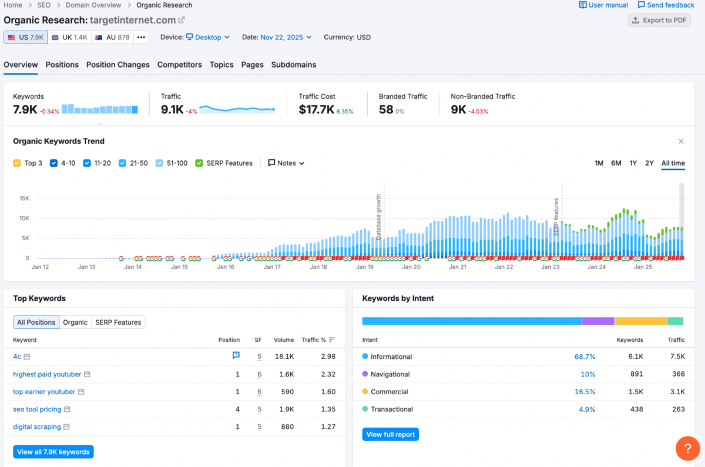This screenshot has width=705, height=467.
Task: Click the green Transactional intent bar segment
Action: click(x=676, y=321)
